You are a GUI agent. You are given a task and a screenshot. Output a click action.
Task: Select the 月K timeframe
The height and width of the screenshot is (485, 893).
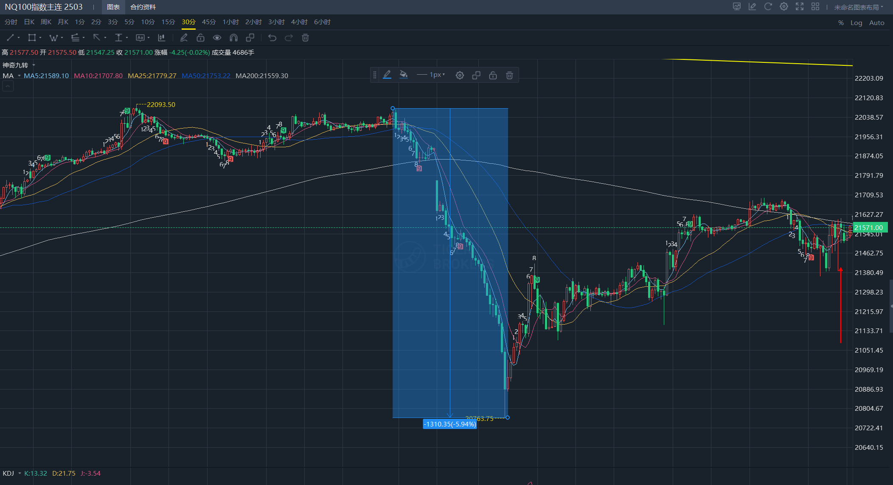pos(63,22)
